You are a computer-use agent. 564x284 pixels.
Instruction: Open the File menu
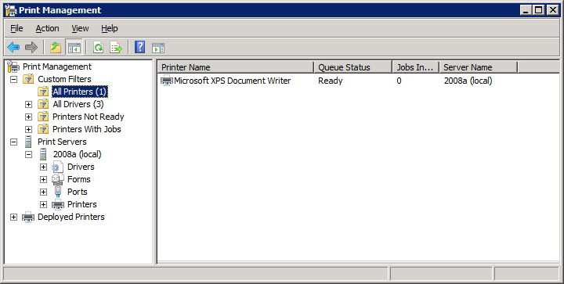pos(16,28)
